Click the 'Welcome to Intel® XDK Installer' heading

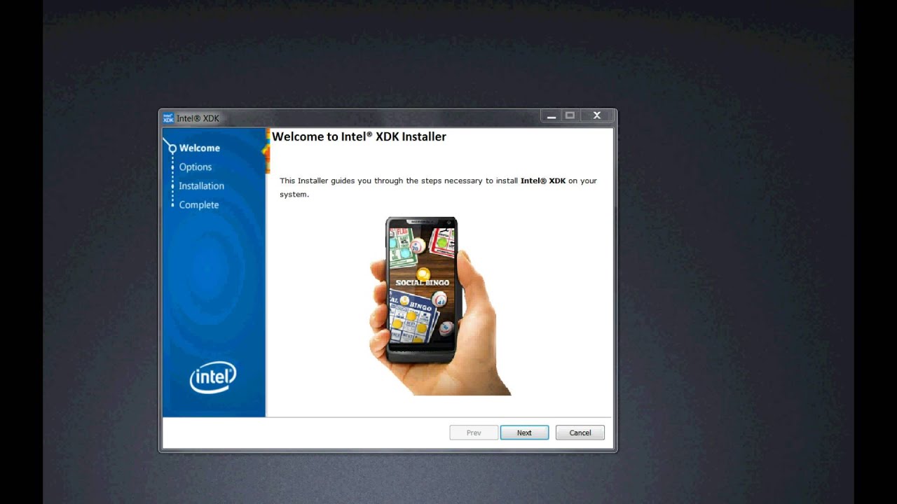(x=359, y=136)
